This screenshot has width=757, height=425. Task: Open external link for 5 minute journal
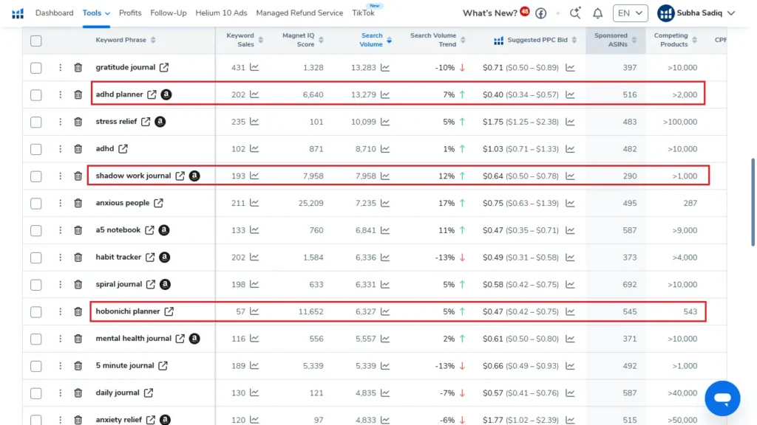tap(163, 366)
